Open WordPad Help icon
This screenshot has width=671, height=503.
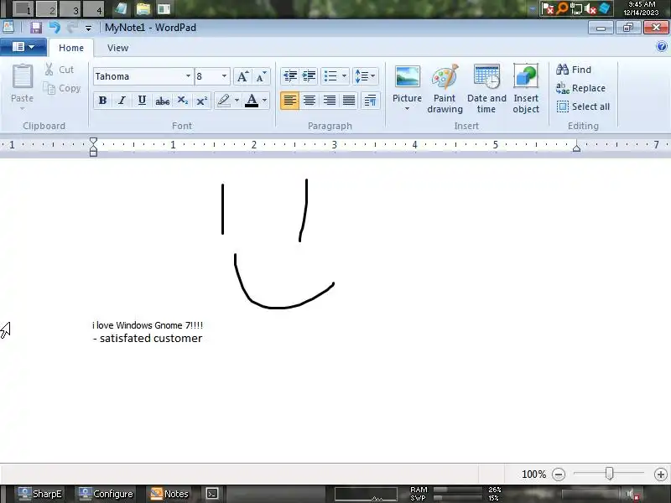pyautogui.click(x=662, y=46)
